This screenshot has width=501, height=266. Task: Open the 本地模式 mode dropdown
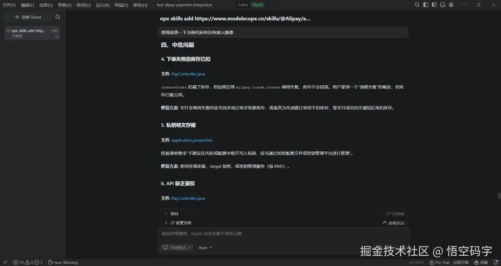coord(177,247)
